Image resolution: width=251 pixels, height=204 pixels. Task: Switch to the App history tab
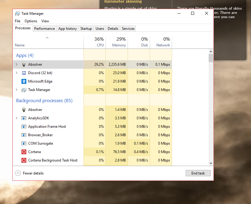coord(67,29)
